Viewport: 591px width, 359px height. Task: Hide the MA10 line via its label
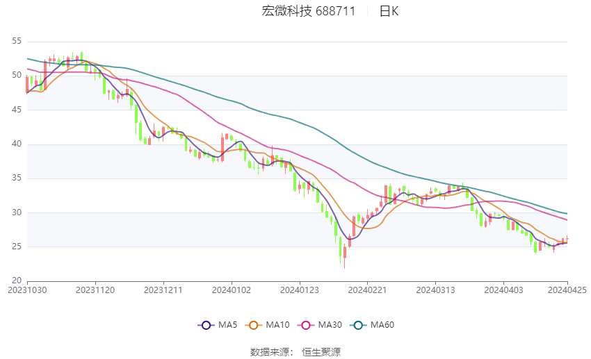click(277, 325)
